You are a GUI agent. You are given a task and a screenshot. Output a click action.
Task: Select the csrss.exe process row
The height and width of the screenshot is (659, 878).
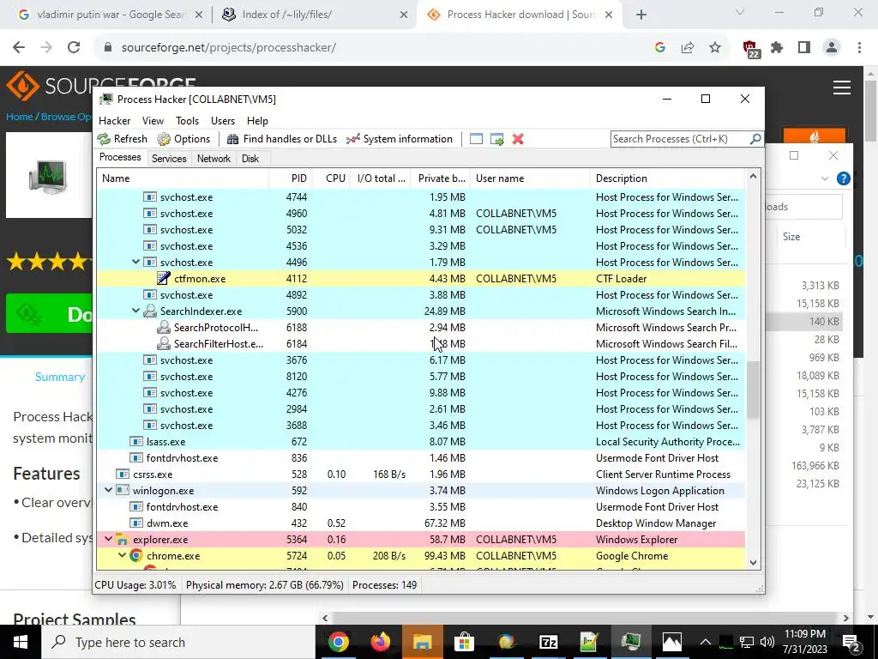[x=420, y=474]
